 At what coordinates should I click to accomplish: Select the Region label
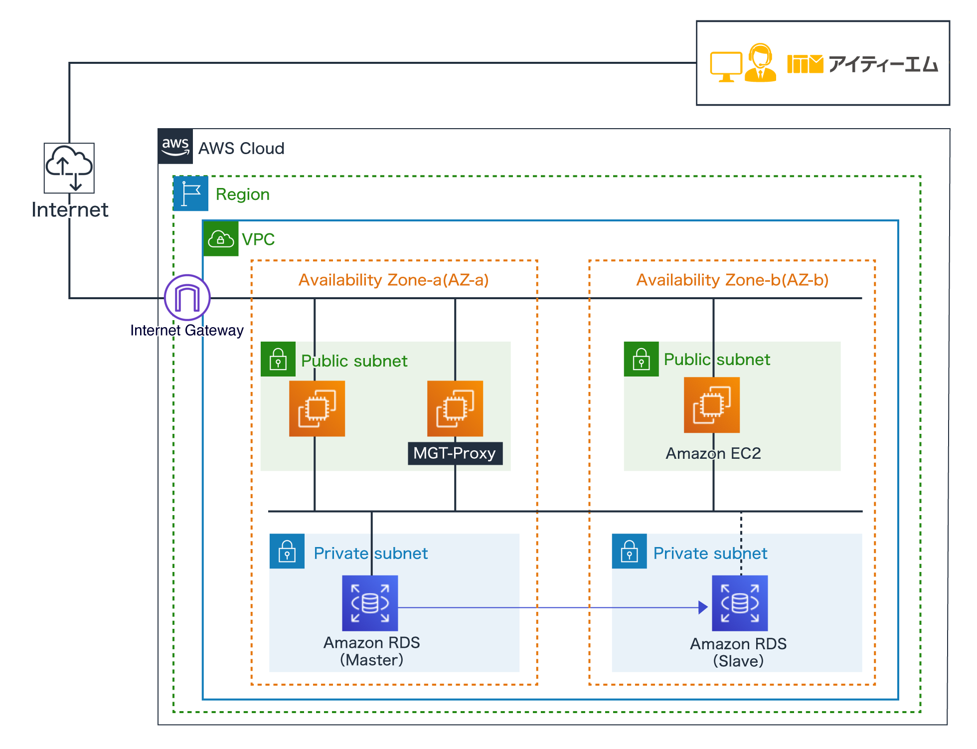click(x=243, y=194)
